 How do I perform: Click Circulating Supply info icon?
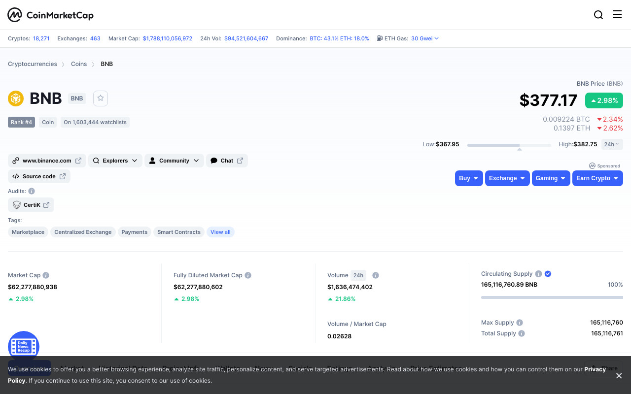point(539,274)
